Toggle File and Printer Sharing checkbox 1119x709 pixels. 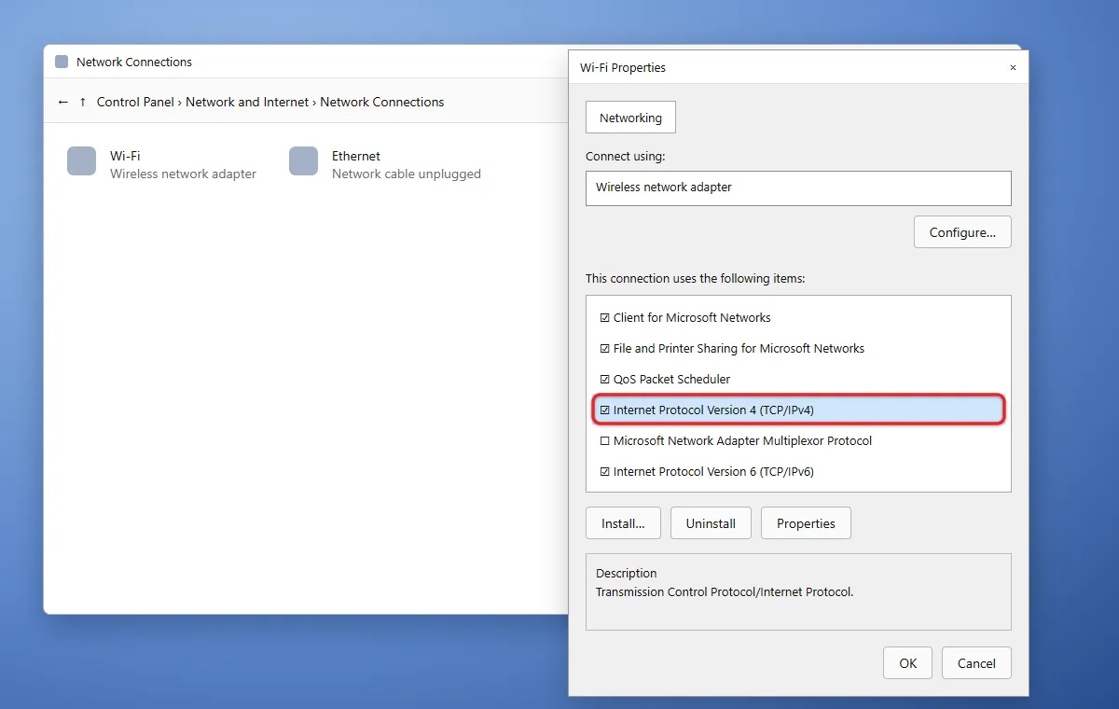(x=604, y=349)
